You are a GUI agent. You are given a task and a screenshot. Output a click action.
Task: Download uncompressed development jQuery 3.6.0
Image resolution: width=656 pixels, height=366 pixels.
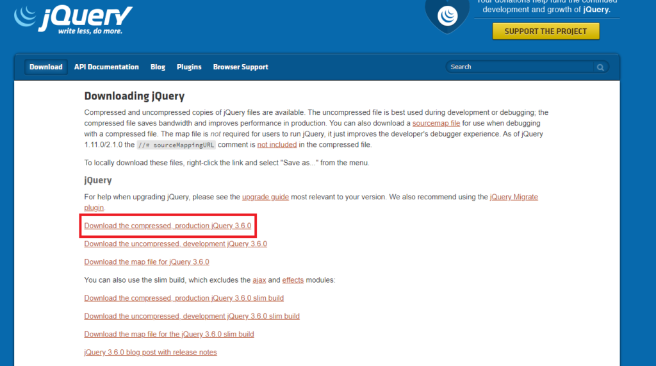tap(176, 244)
